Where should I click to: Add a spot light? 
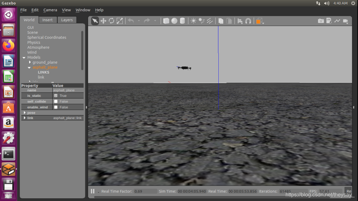201,21
